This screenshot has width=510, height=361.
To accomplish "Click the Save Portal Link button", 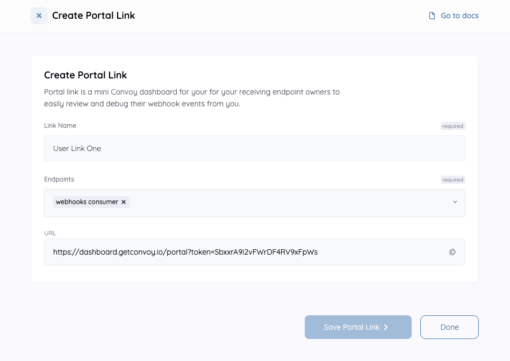I will [x=358, y=327].
